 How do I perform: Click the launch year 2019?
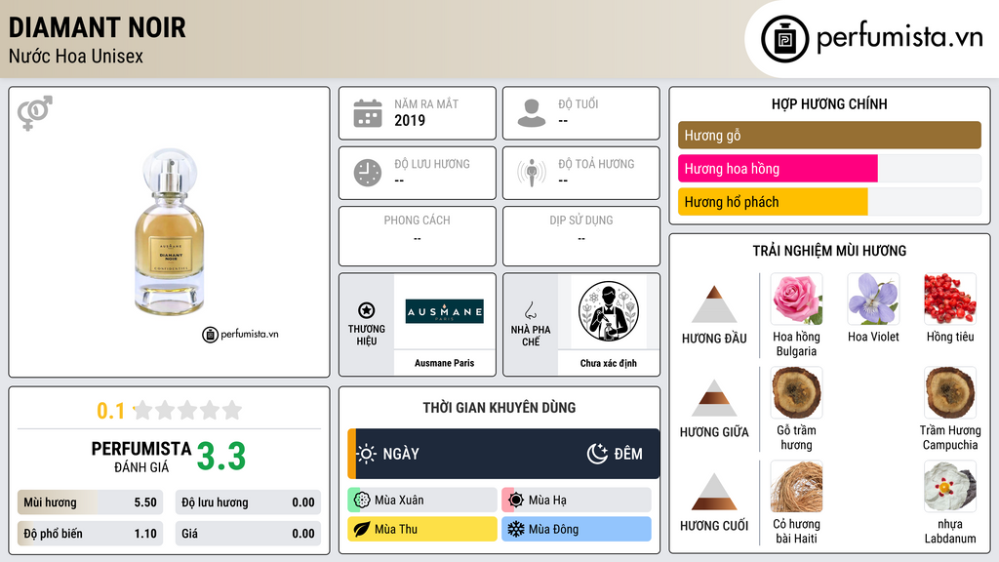[410, 120]
